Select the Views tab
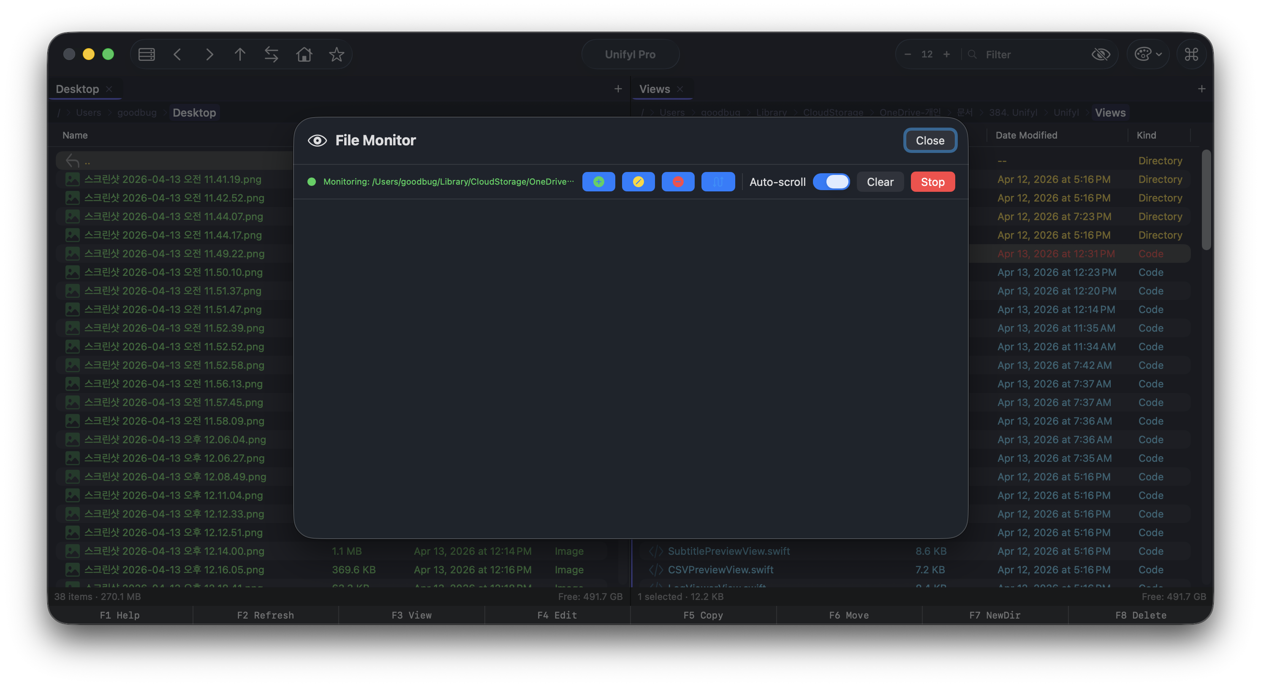Screen dimensions: 1261x687 [x=654, y=89]
